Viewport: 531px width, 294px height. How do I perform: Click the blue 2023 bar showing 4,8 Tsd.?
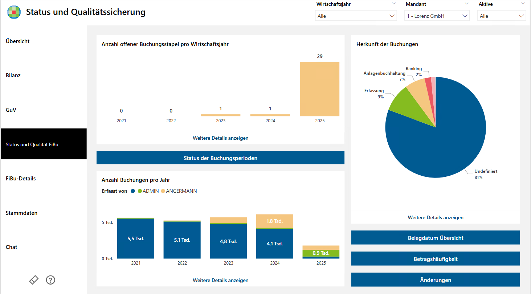[x=229, y=241]
